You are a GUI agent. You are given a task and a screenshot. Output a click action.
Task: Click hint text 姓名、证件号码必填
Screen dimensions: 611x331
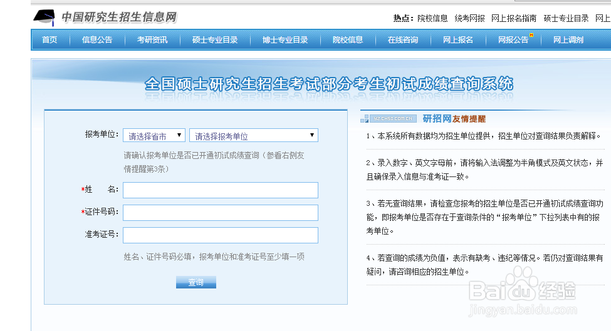point(214,257)
